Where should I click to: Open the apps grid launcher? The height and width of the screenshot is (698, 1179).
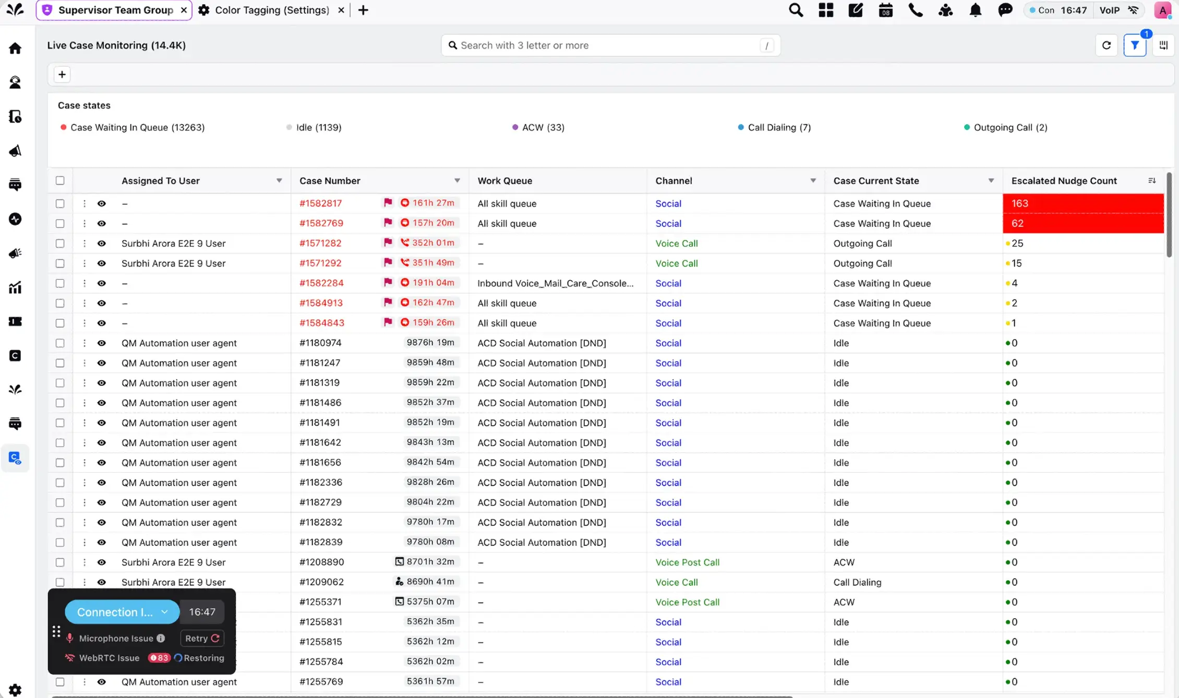point(826,10)
